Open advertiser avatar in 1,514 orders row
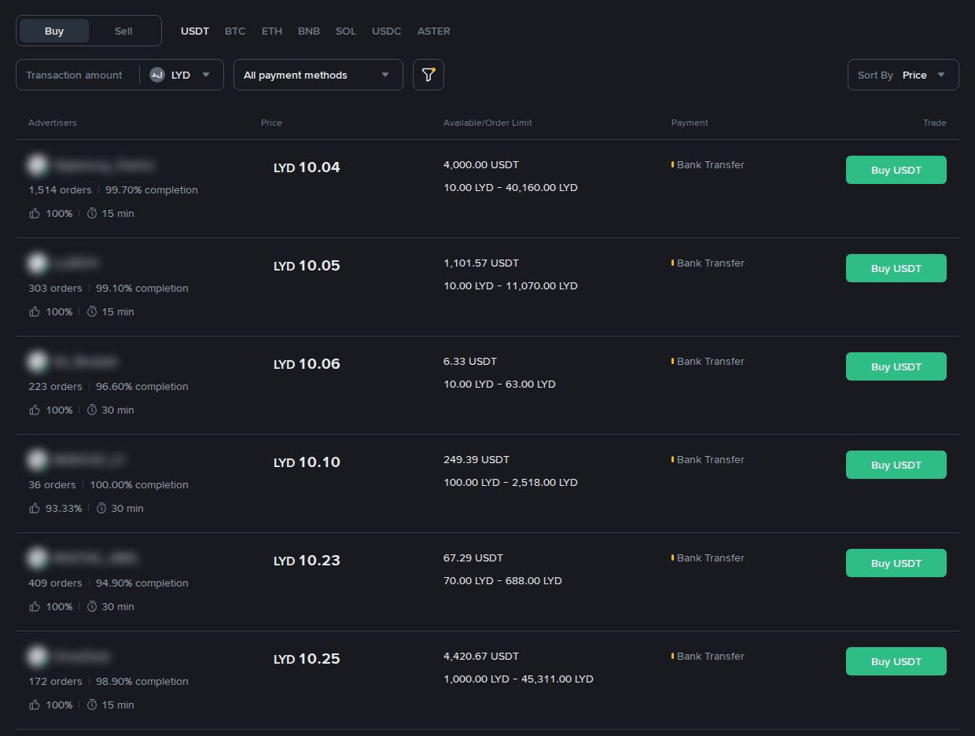Viewport: 975px width, 736px height. point(37,164)
